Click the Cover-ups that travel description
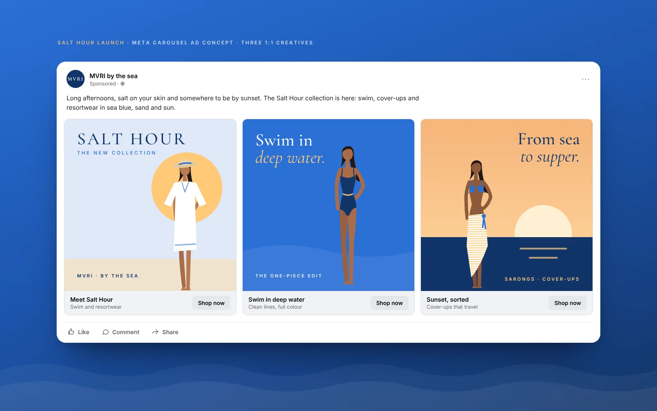Viewport: 657px width, 411px height. (x=452, y=307)
